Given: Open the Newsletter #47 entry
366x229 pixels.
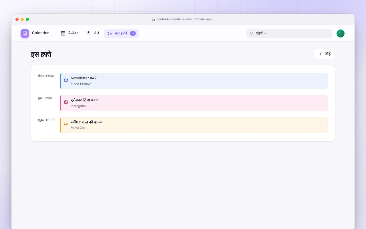Looking at the screenshot, I should (x=194, y=81).
